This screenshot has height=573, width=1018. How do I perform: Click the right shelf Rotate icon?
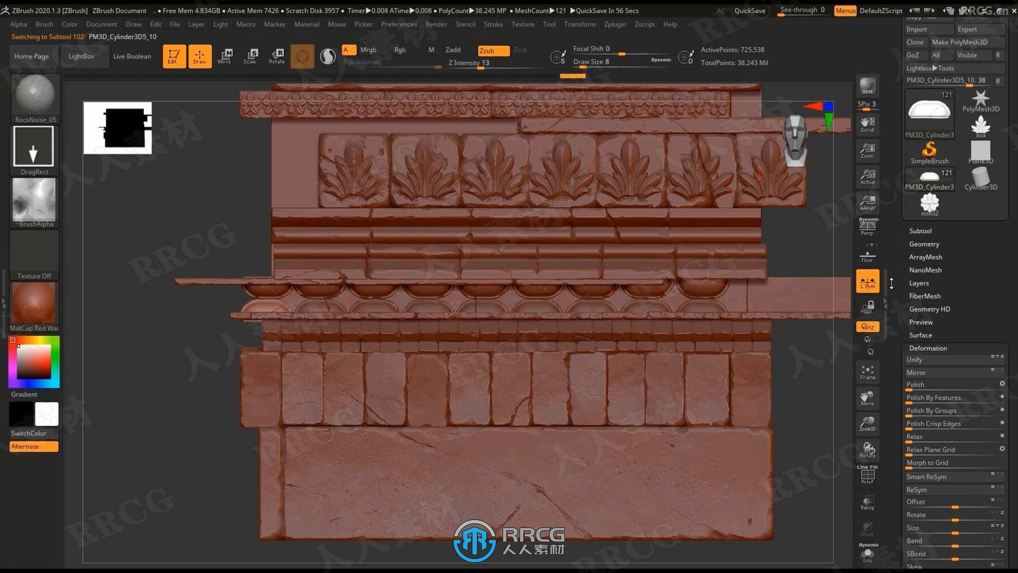point(868,450)
